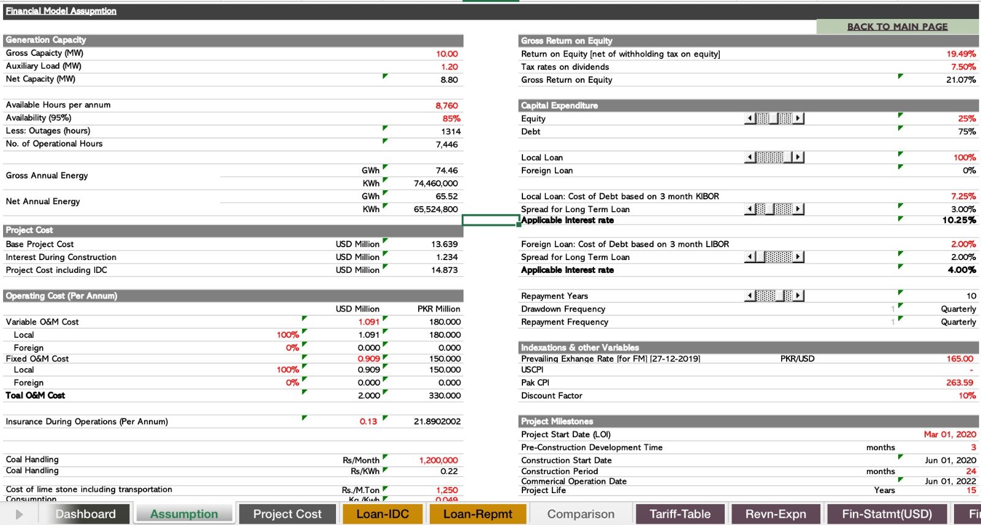Click the empty green-bordered active cell
The image size is (981, 525).
pyautogui.click(x=490, y=220)
